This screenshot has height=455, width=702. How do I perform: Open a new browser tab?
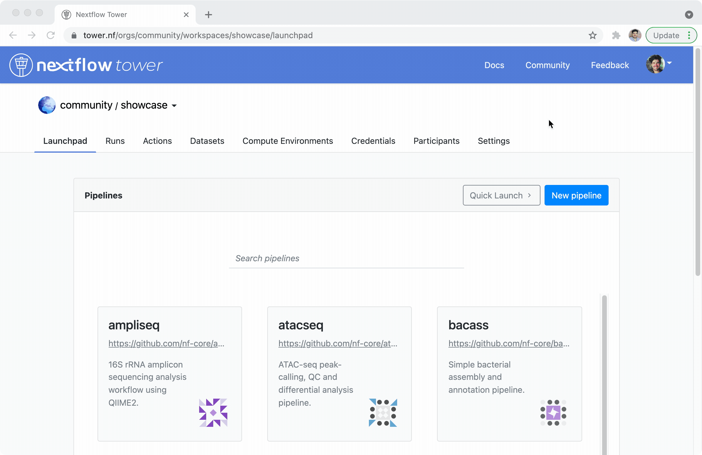point(208,14)
